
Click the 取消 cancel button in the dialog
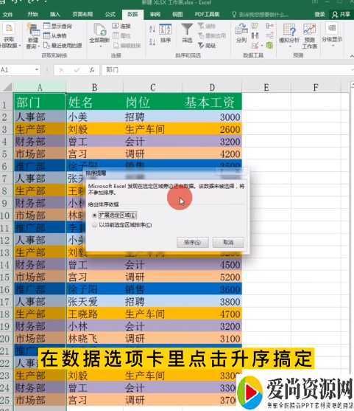228,242
